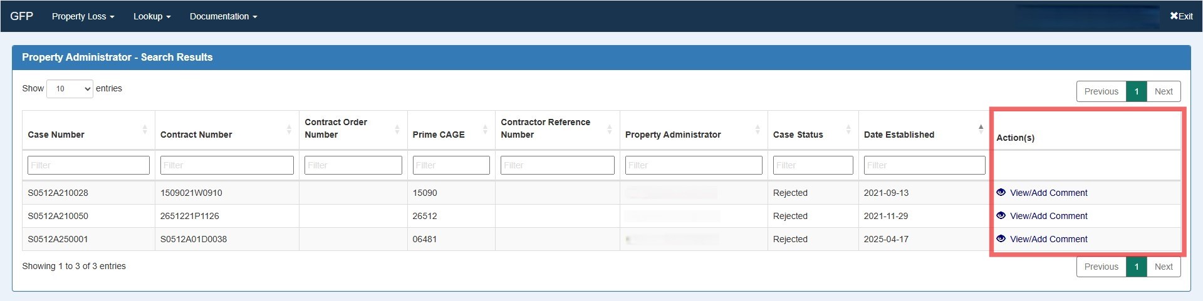Open View/Add Comment for S0512A210050
The image size is (1203, 301).
[x=1048, y=216]
